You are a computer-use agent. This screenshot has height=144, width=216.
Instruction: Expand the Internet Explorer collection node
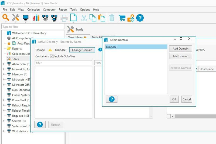4,69
